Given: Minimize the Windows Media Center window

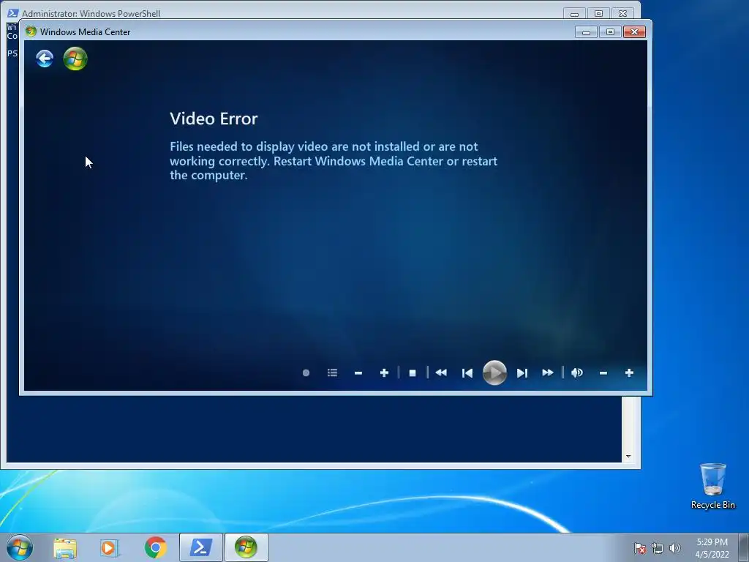Looking at the screenshot, I should pos(586,32).
